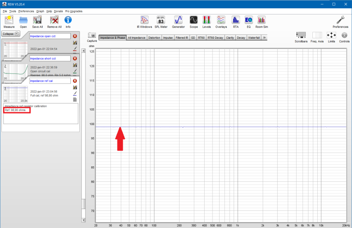352x228 pixels.
Task: Change trace colour of 'Impedance short cct'
Action: point(75,71)
